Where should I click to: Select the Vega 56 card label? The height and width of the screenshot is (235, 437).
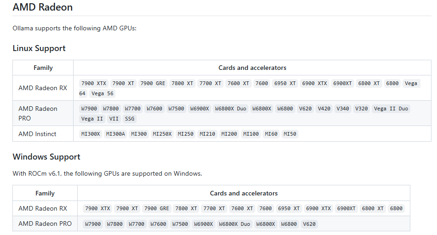point(102,93)
